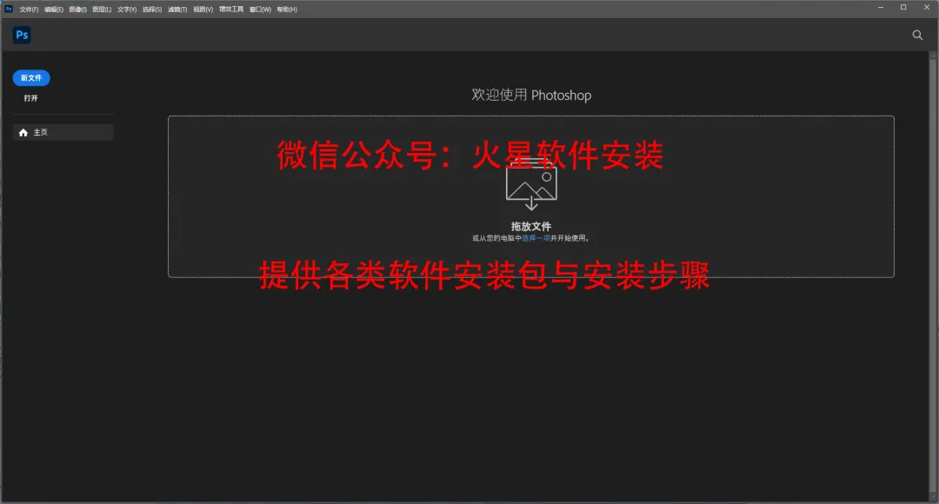Open the 选择(S) menu
939x504 pixels.
(152, 10)
